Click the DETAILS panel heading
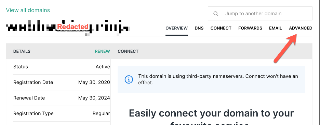 22,51
